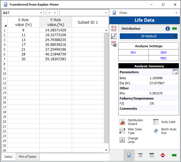The image size is (181, 162).
Task: Select the Data1 sheet tab
Action: [8, 156]
